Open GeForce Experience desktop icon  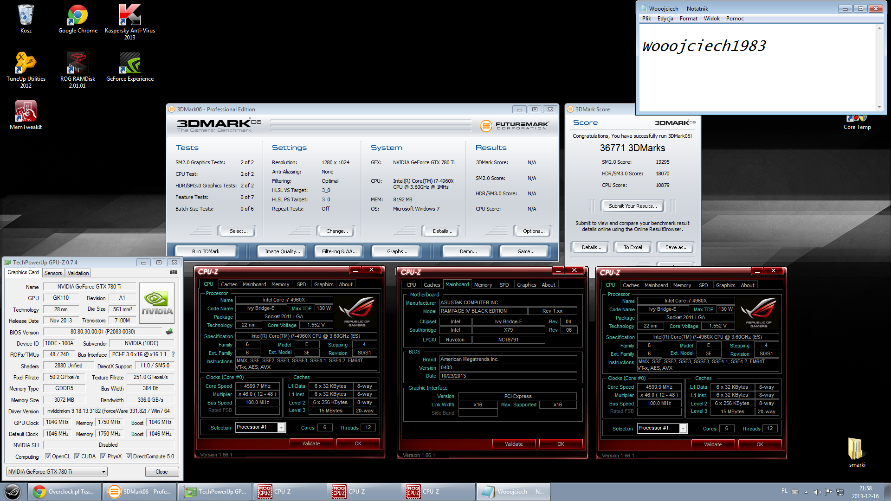tap(130, 67)
